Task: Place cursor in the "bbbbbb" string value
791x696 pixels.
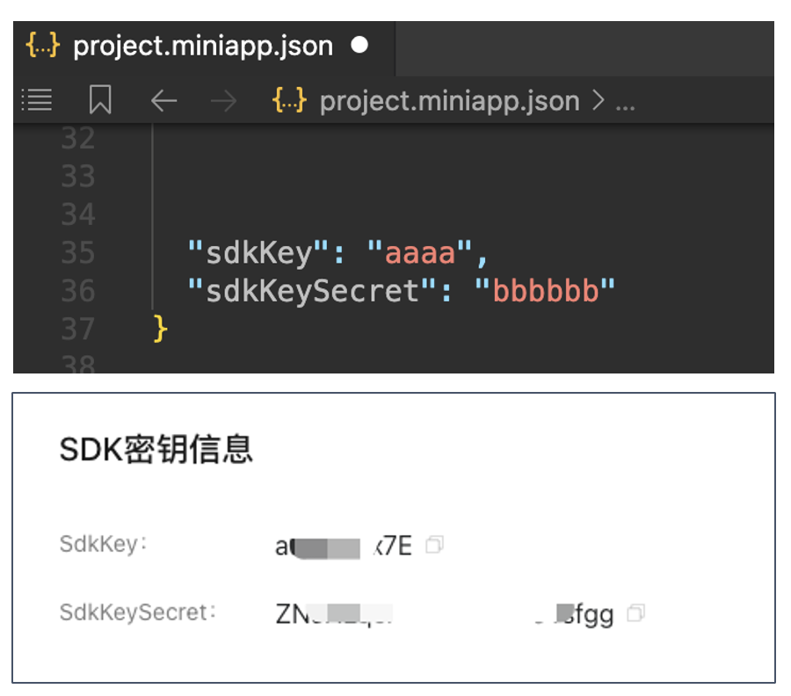Action: tap(545, 291)
